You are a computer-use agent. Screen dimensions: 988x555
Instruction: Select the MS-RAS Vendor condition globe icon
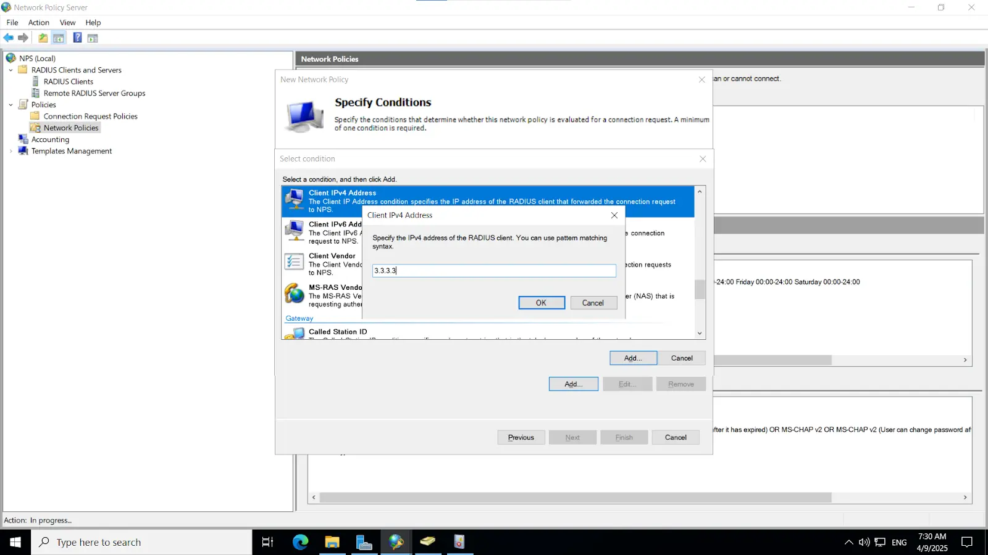pos(293,294)
